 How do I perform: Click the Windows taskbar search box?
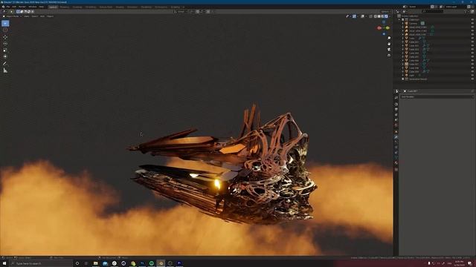pos(41,263)
